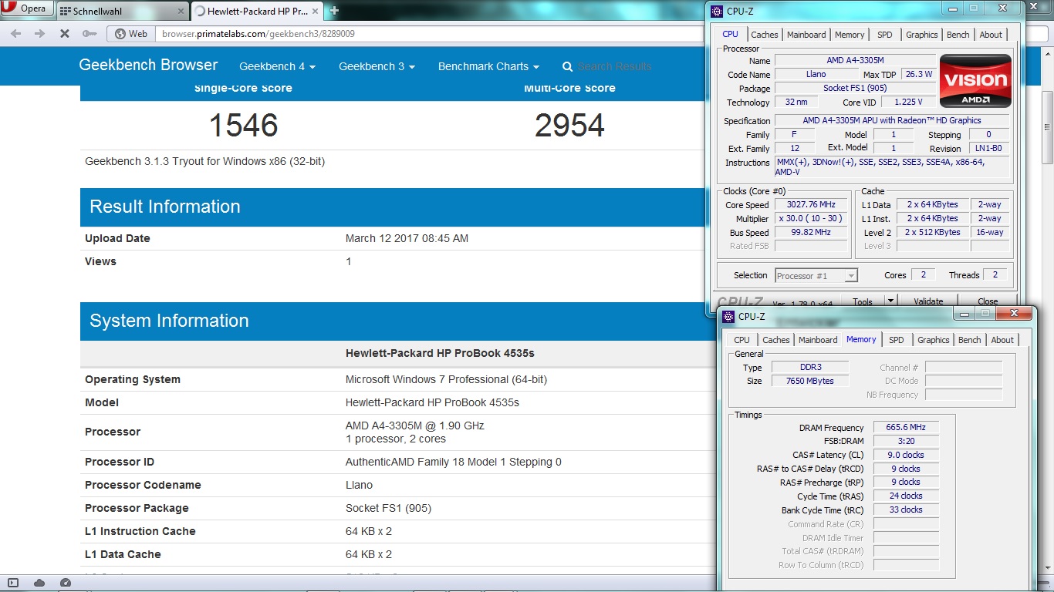Image resolution: width=1054 pixels, height=592 pixels.
Task: Click the Processor Package value Socket FS1 (905)
Action: point(388,509)
